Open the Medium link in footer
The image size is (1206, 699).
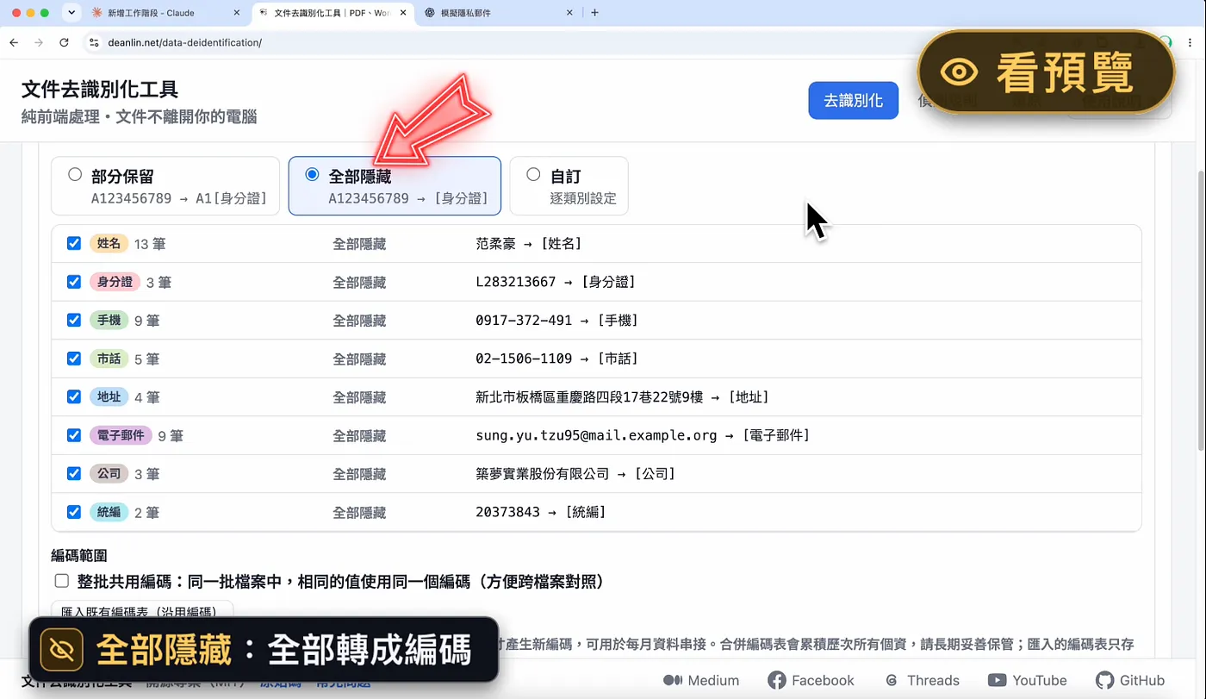pyautogui.click(x=701, y=680)
